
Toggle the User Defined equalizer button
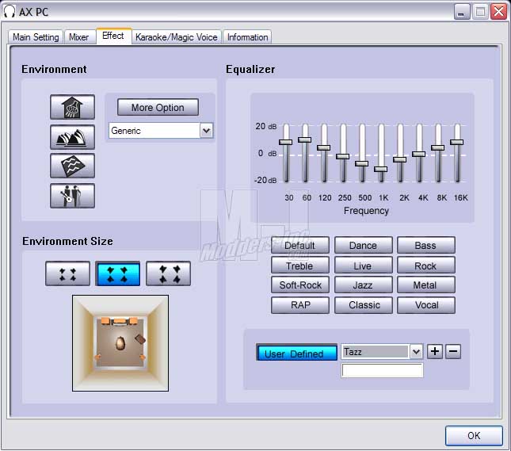pos(296,353)
